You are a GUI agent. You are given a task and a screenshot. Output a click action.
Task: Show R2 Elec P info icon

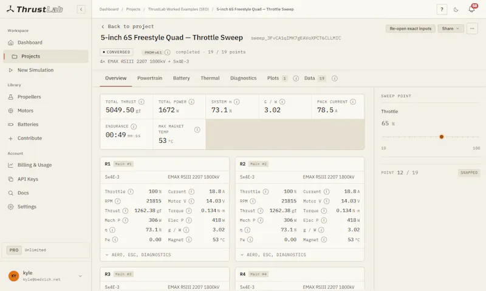click(x=324, y=221)
